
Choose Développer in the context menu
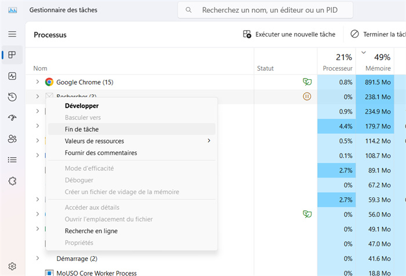click(x=132, y=106)
